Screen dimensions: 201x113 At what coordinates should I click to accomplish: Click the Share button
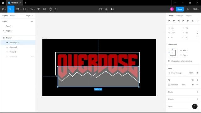180,9
